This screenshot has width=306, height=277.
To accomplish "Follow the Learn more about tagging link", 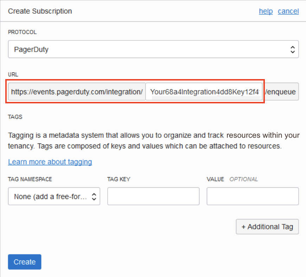I will click(x=50, y=162).
